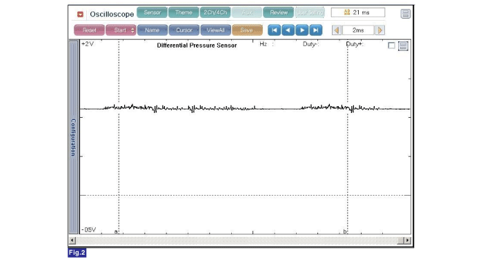This screenshot has height=259, width=483.
Task: Open the Sensor tab
Action: click(x=152, y=12)
